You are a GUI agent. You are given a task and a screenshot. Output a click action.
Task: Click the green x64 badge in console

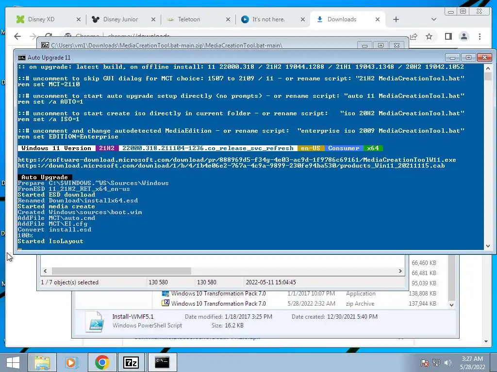[x=373, y=148]
